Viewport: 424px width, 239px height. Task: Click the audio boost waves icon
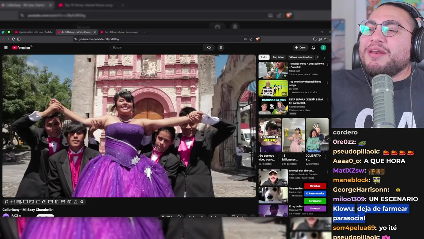[13, 202]
